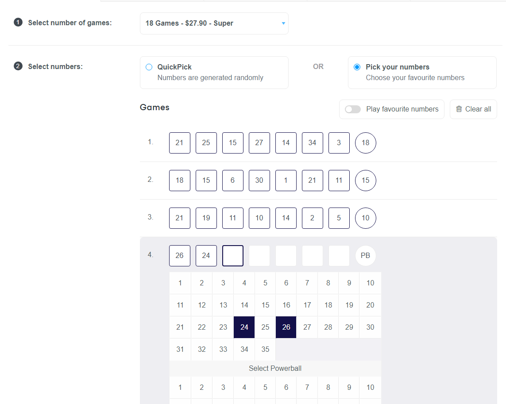The image size is (506, 404).
Task: Click Powerball 15 circle in game 2
Action: pos(365,181)
